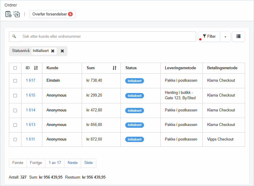Open order 1 611 link
Viewport: 254px width, 186px height.
coord(30,139)
